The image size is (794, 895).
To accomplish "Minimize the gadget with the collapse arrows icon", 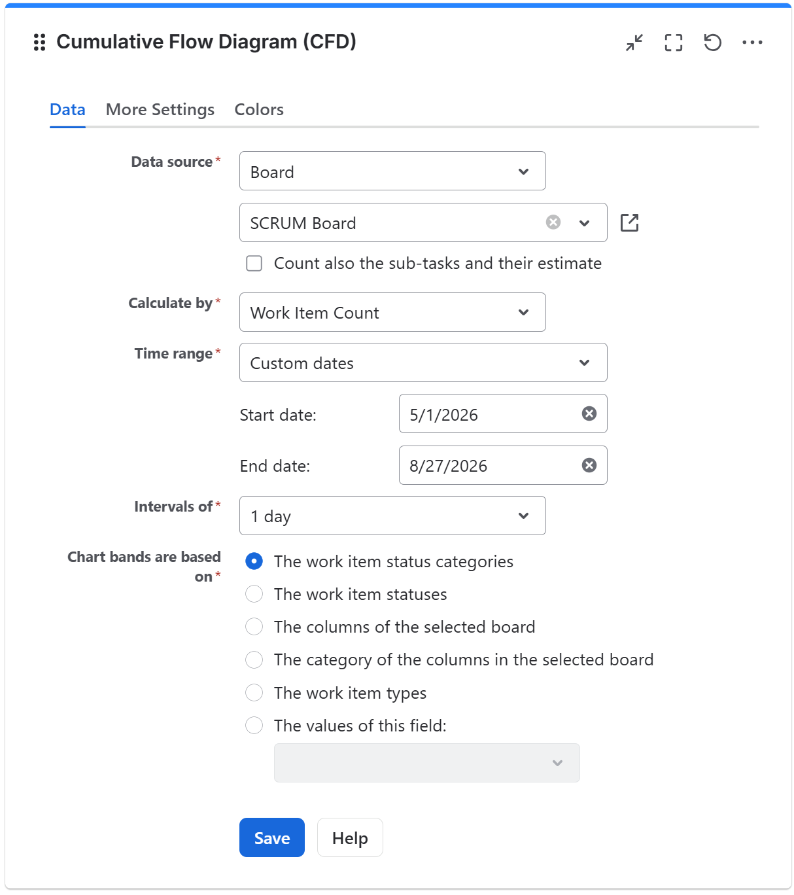I will pos(634,43).
